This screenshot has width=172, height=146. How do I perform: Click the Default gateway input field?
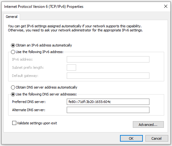(108, 76)
